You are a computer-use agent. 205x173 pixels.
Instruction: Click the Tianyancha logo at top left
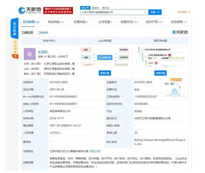30,10
